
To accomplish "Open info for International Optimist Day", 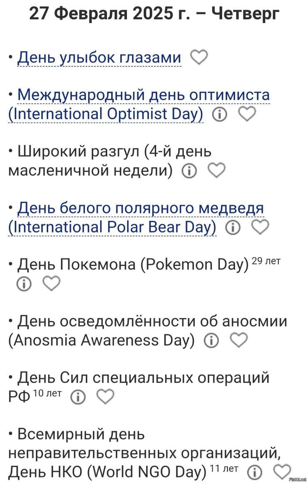I will (x=219, y=115).
